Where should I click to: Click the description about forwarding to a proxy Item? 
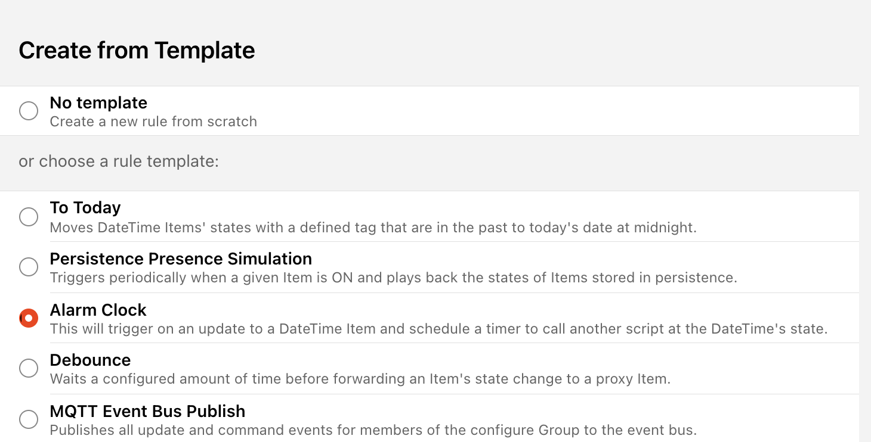click(x=360, y=379)
